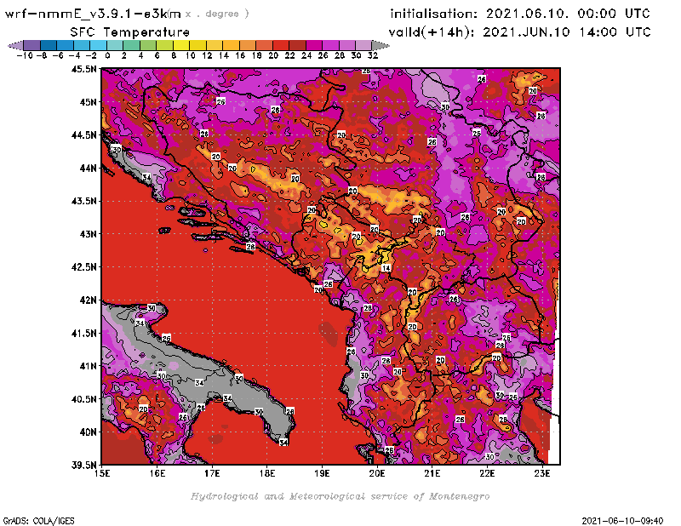Click the 15E longitude label
Viewport: 681px width, 526px height.
[x=102, y=473]
